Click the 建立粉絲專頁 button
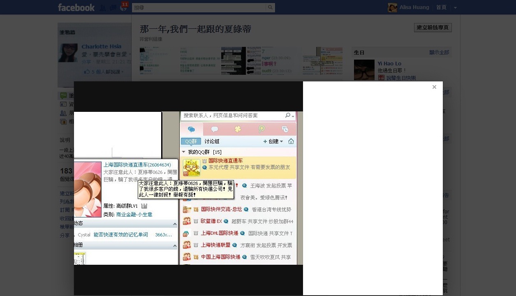 tap(433, 28)
